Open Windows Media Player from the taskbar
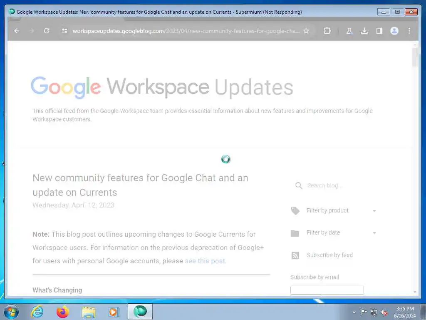The image size is (426, 320). pyautogui.click(x=114, y=312)
